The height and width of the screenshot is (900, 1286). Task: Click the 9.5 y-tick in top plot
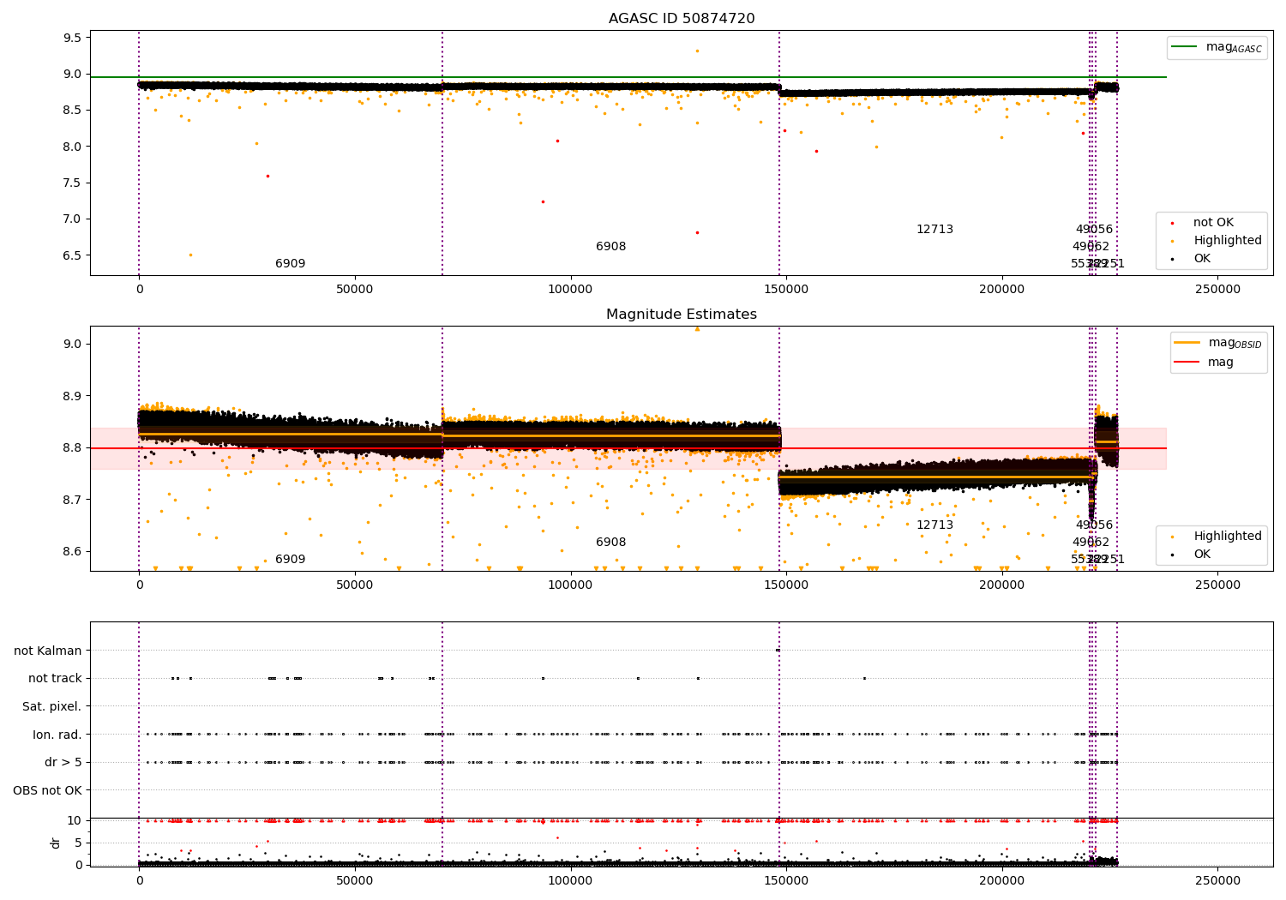[72, 38]
